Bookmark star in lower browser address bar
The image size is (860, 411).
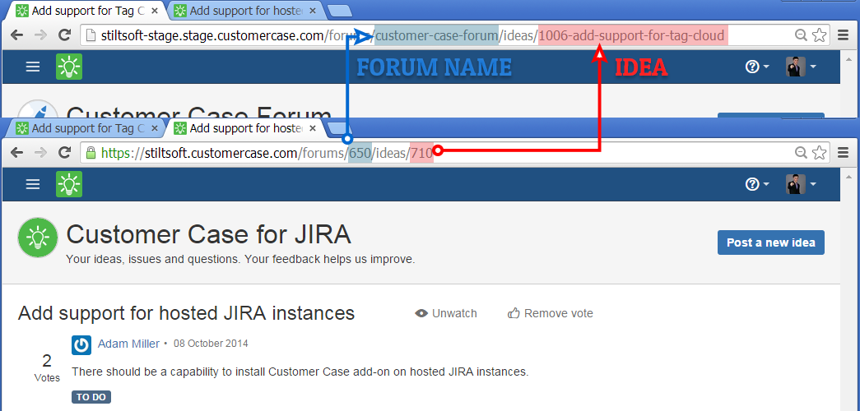(820, 153)
